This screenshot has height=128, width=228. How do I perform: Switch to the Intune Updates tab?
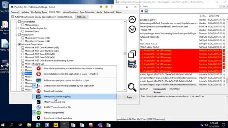70,12
